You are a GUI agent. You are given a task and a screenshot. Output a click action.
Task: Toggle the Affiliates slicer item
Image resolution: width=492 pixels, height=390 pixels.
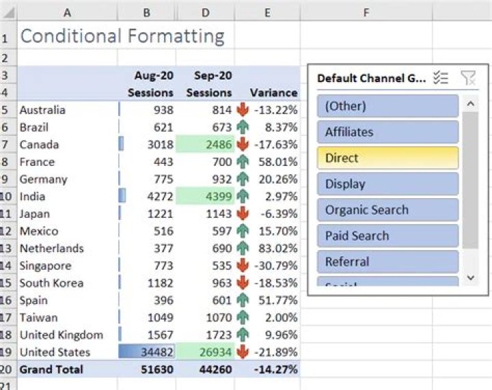click(x=387, y=132)
